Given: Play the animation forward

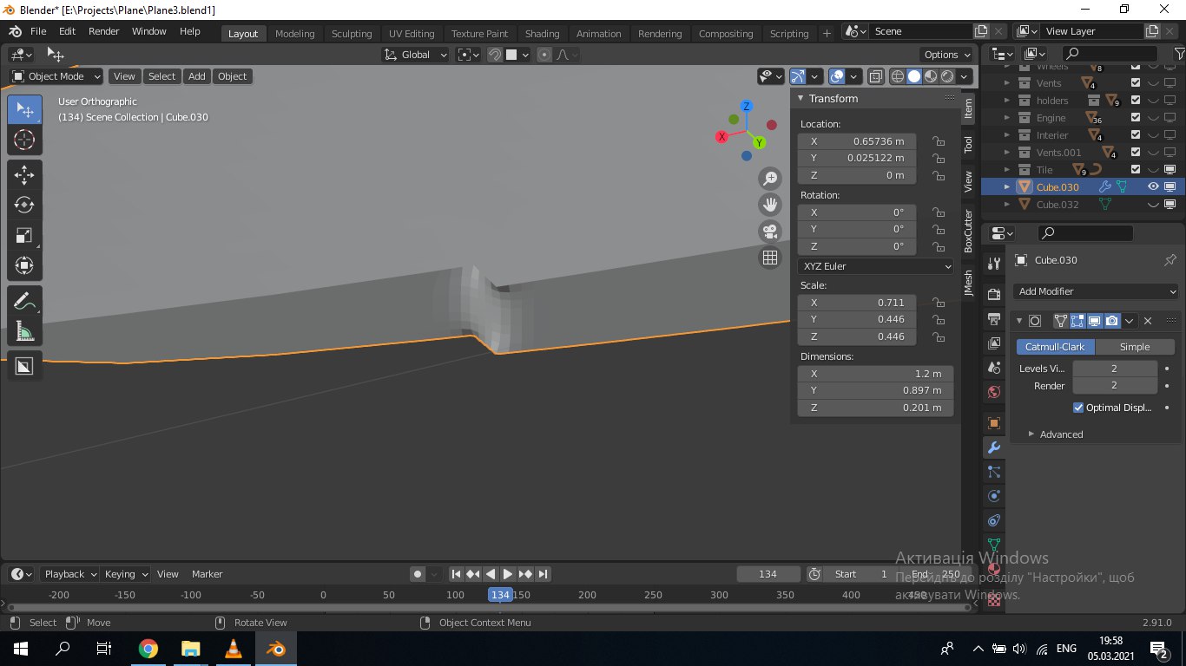Looking at the screenshot, I should point(508,574).
